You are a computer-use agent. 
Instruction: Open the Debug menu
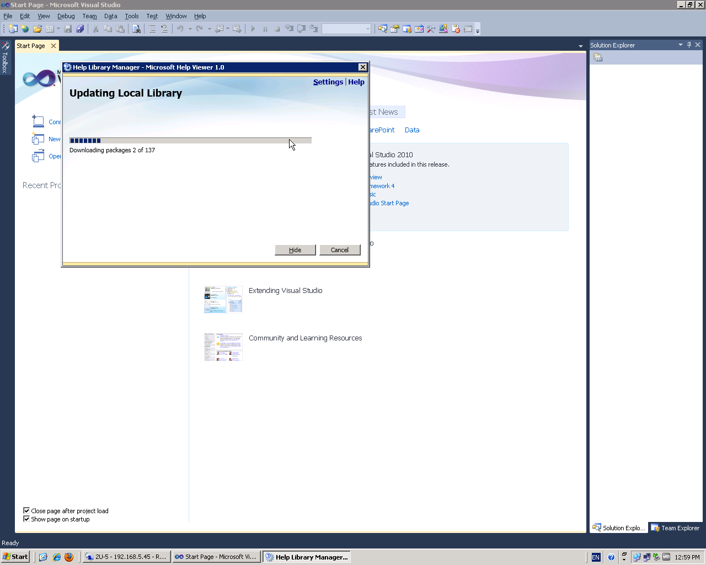(66, 16)
